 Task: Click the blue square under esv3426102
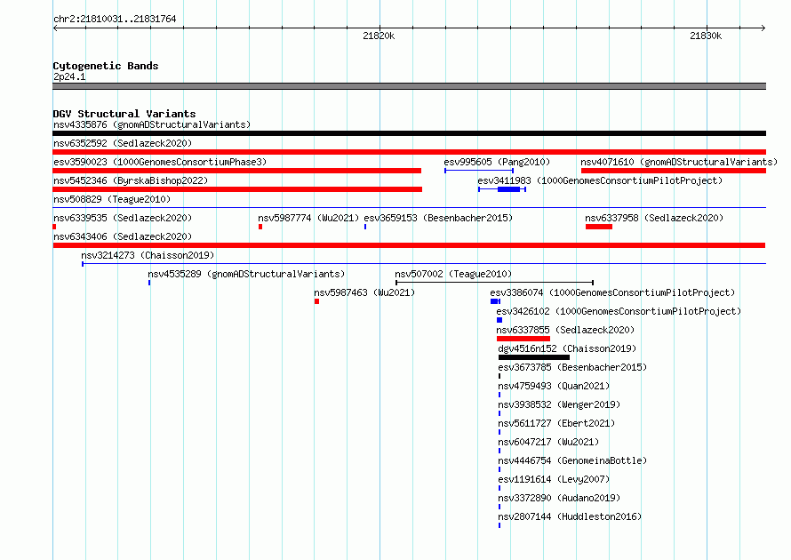(499, 320)
